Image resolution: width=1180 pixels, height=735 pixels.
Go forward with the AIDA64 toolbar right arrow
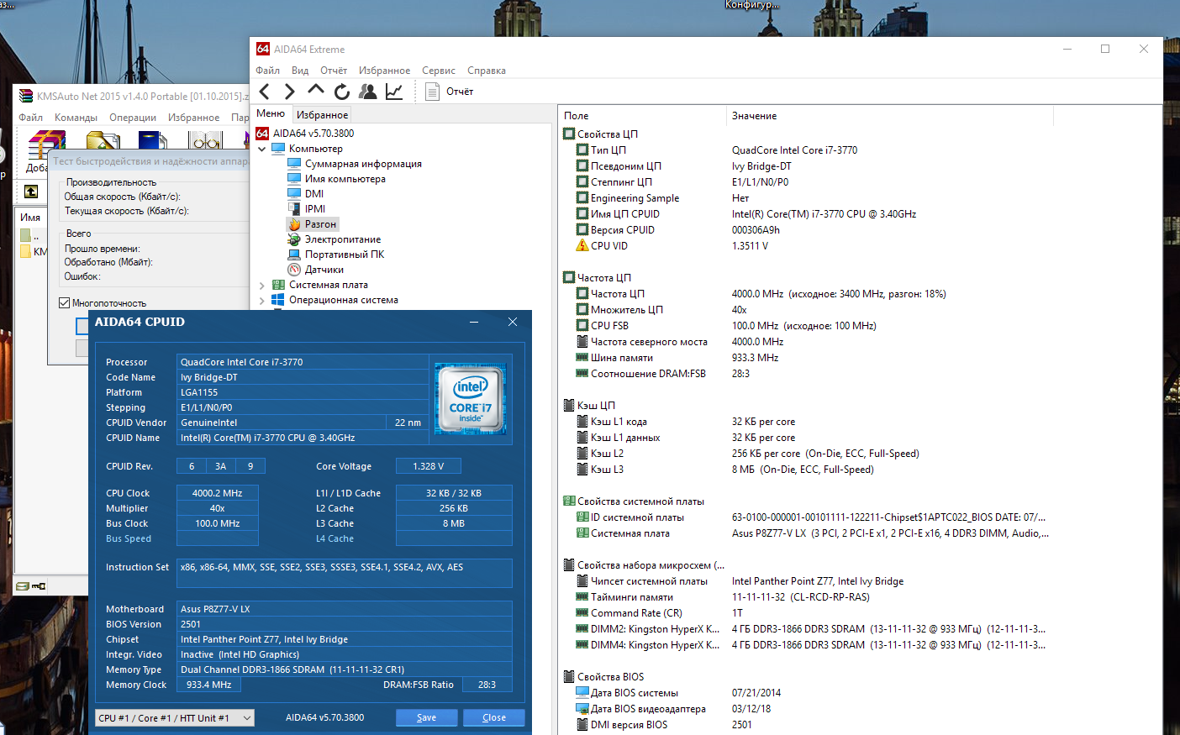pos(290,92)
